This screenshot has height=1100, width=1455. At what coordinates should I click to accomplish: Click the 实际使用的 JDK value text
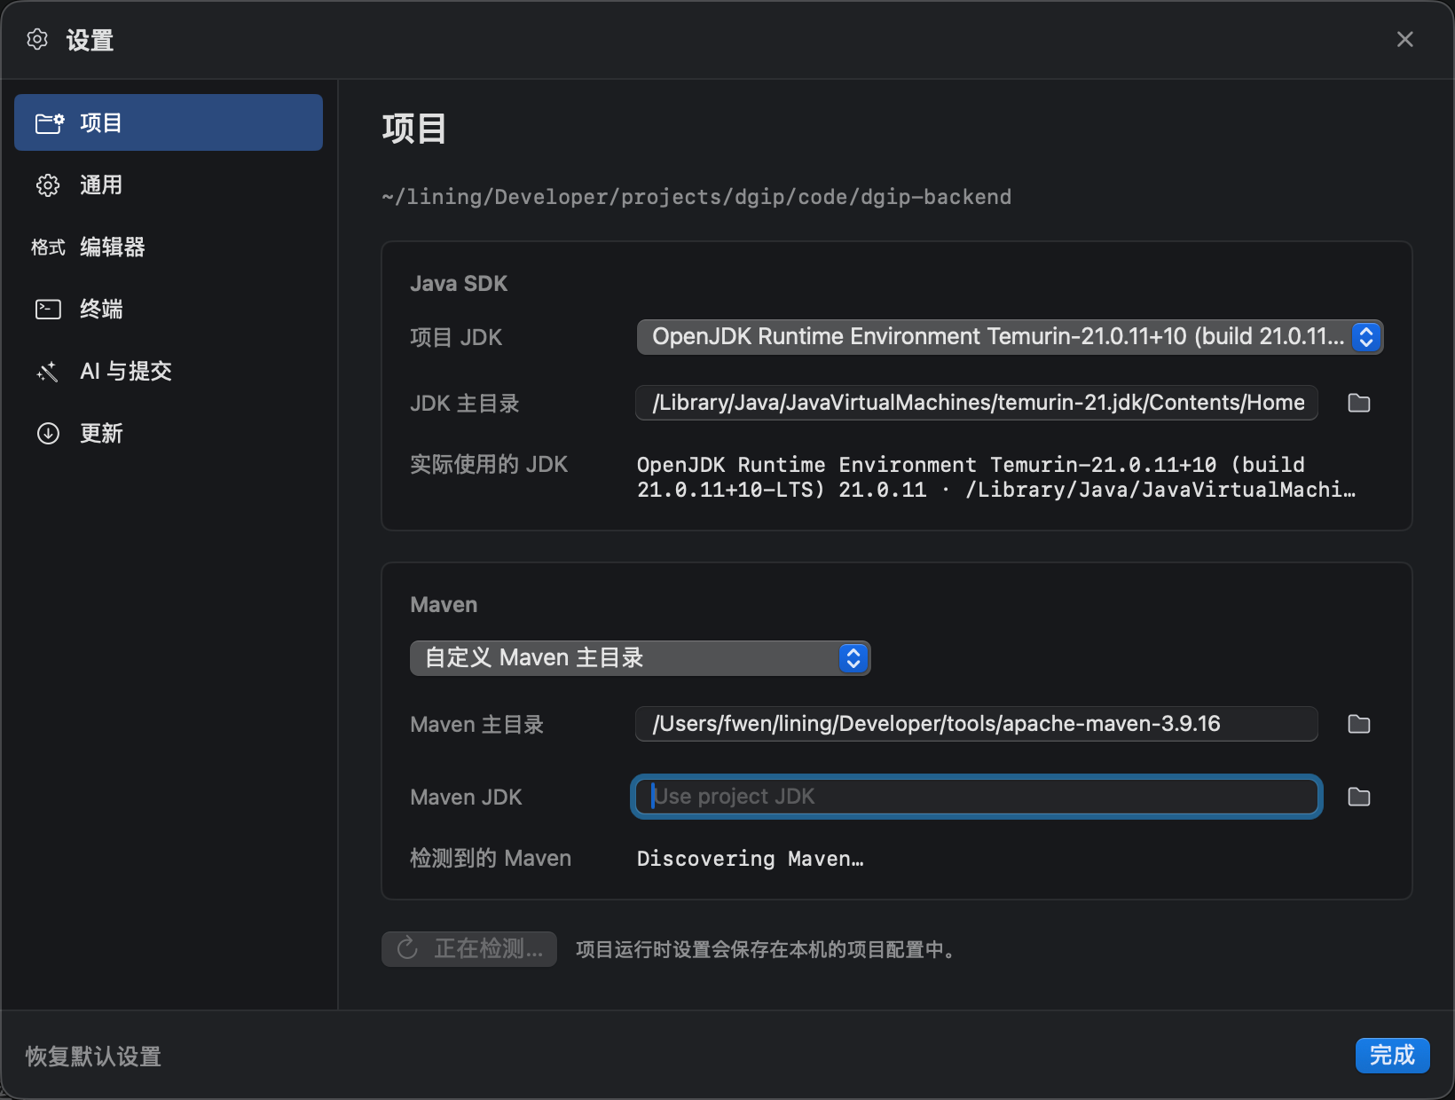pos(996,477)
